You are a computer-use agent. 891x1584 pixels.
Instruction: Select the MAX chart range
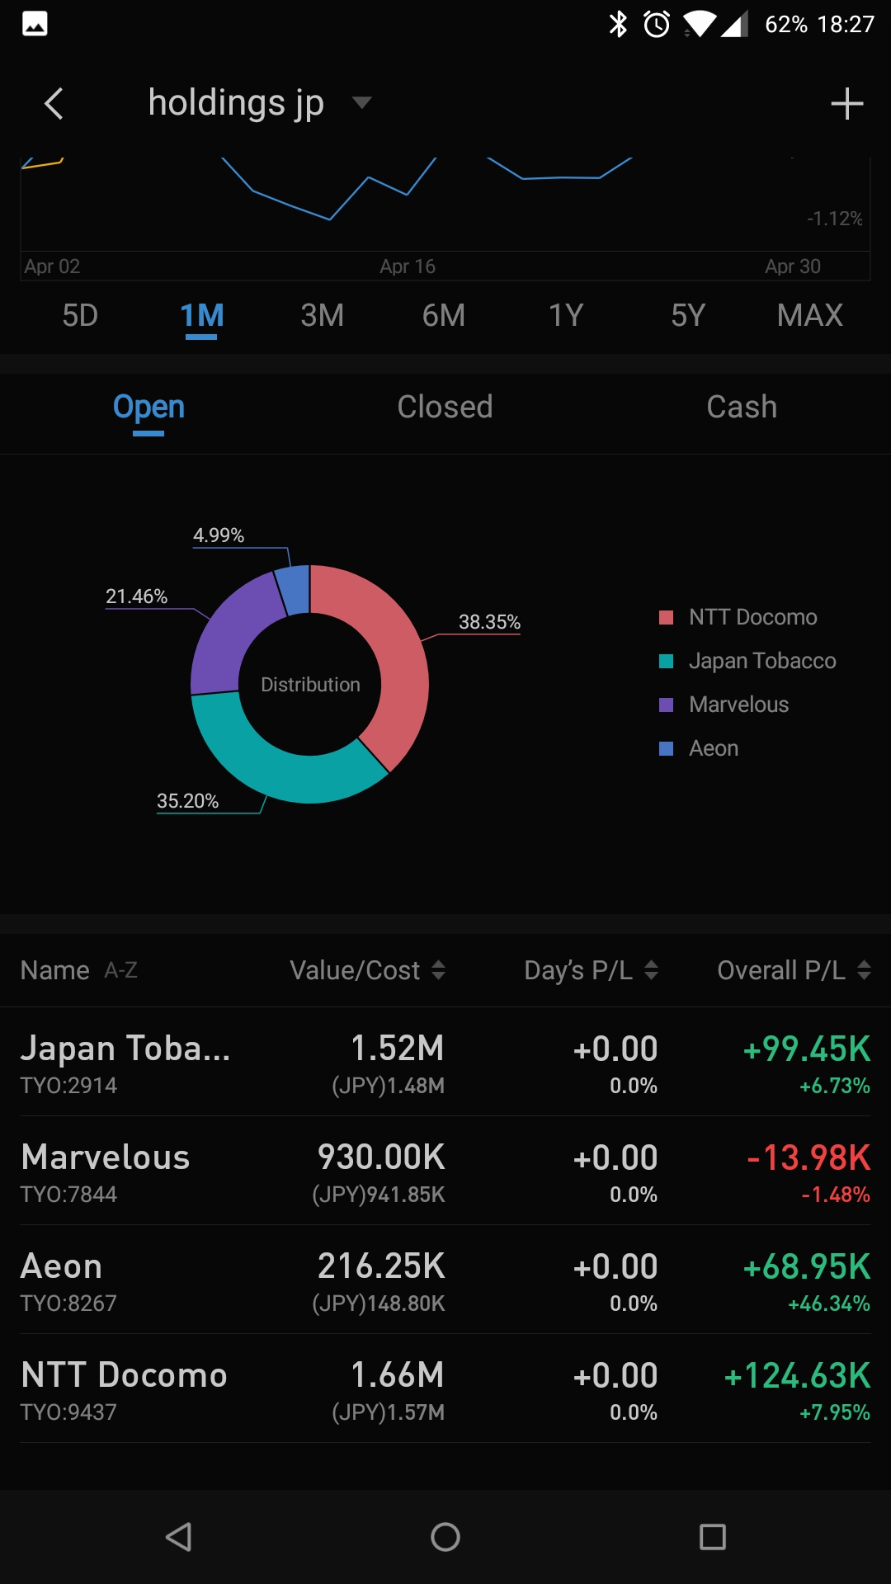click(x=809, y=315)
